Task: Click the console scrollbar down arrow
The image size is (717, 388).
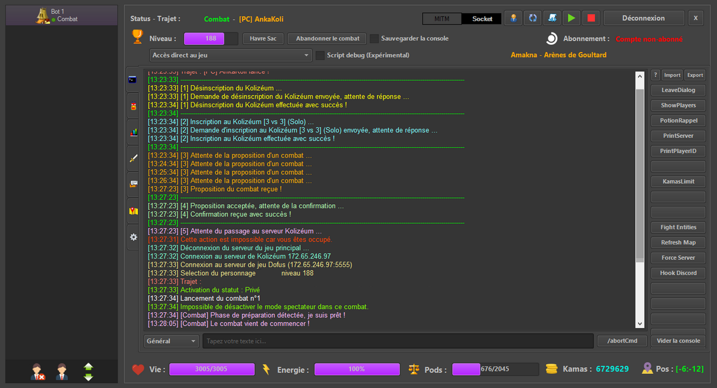Action: tap(640, 324)
